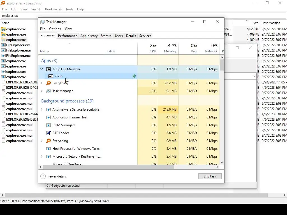Click the process list scroll down arrow
The width and height of the screenshot is (287, 215).
tap(222, 162)
